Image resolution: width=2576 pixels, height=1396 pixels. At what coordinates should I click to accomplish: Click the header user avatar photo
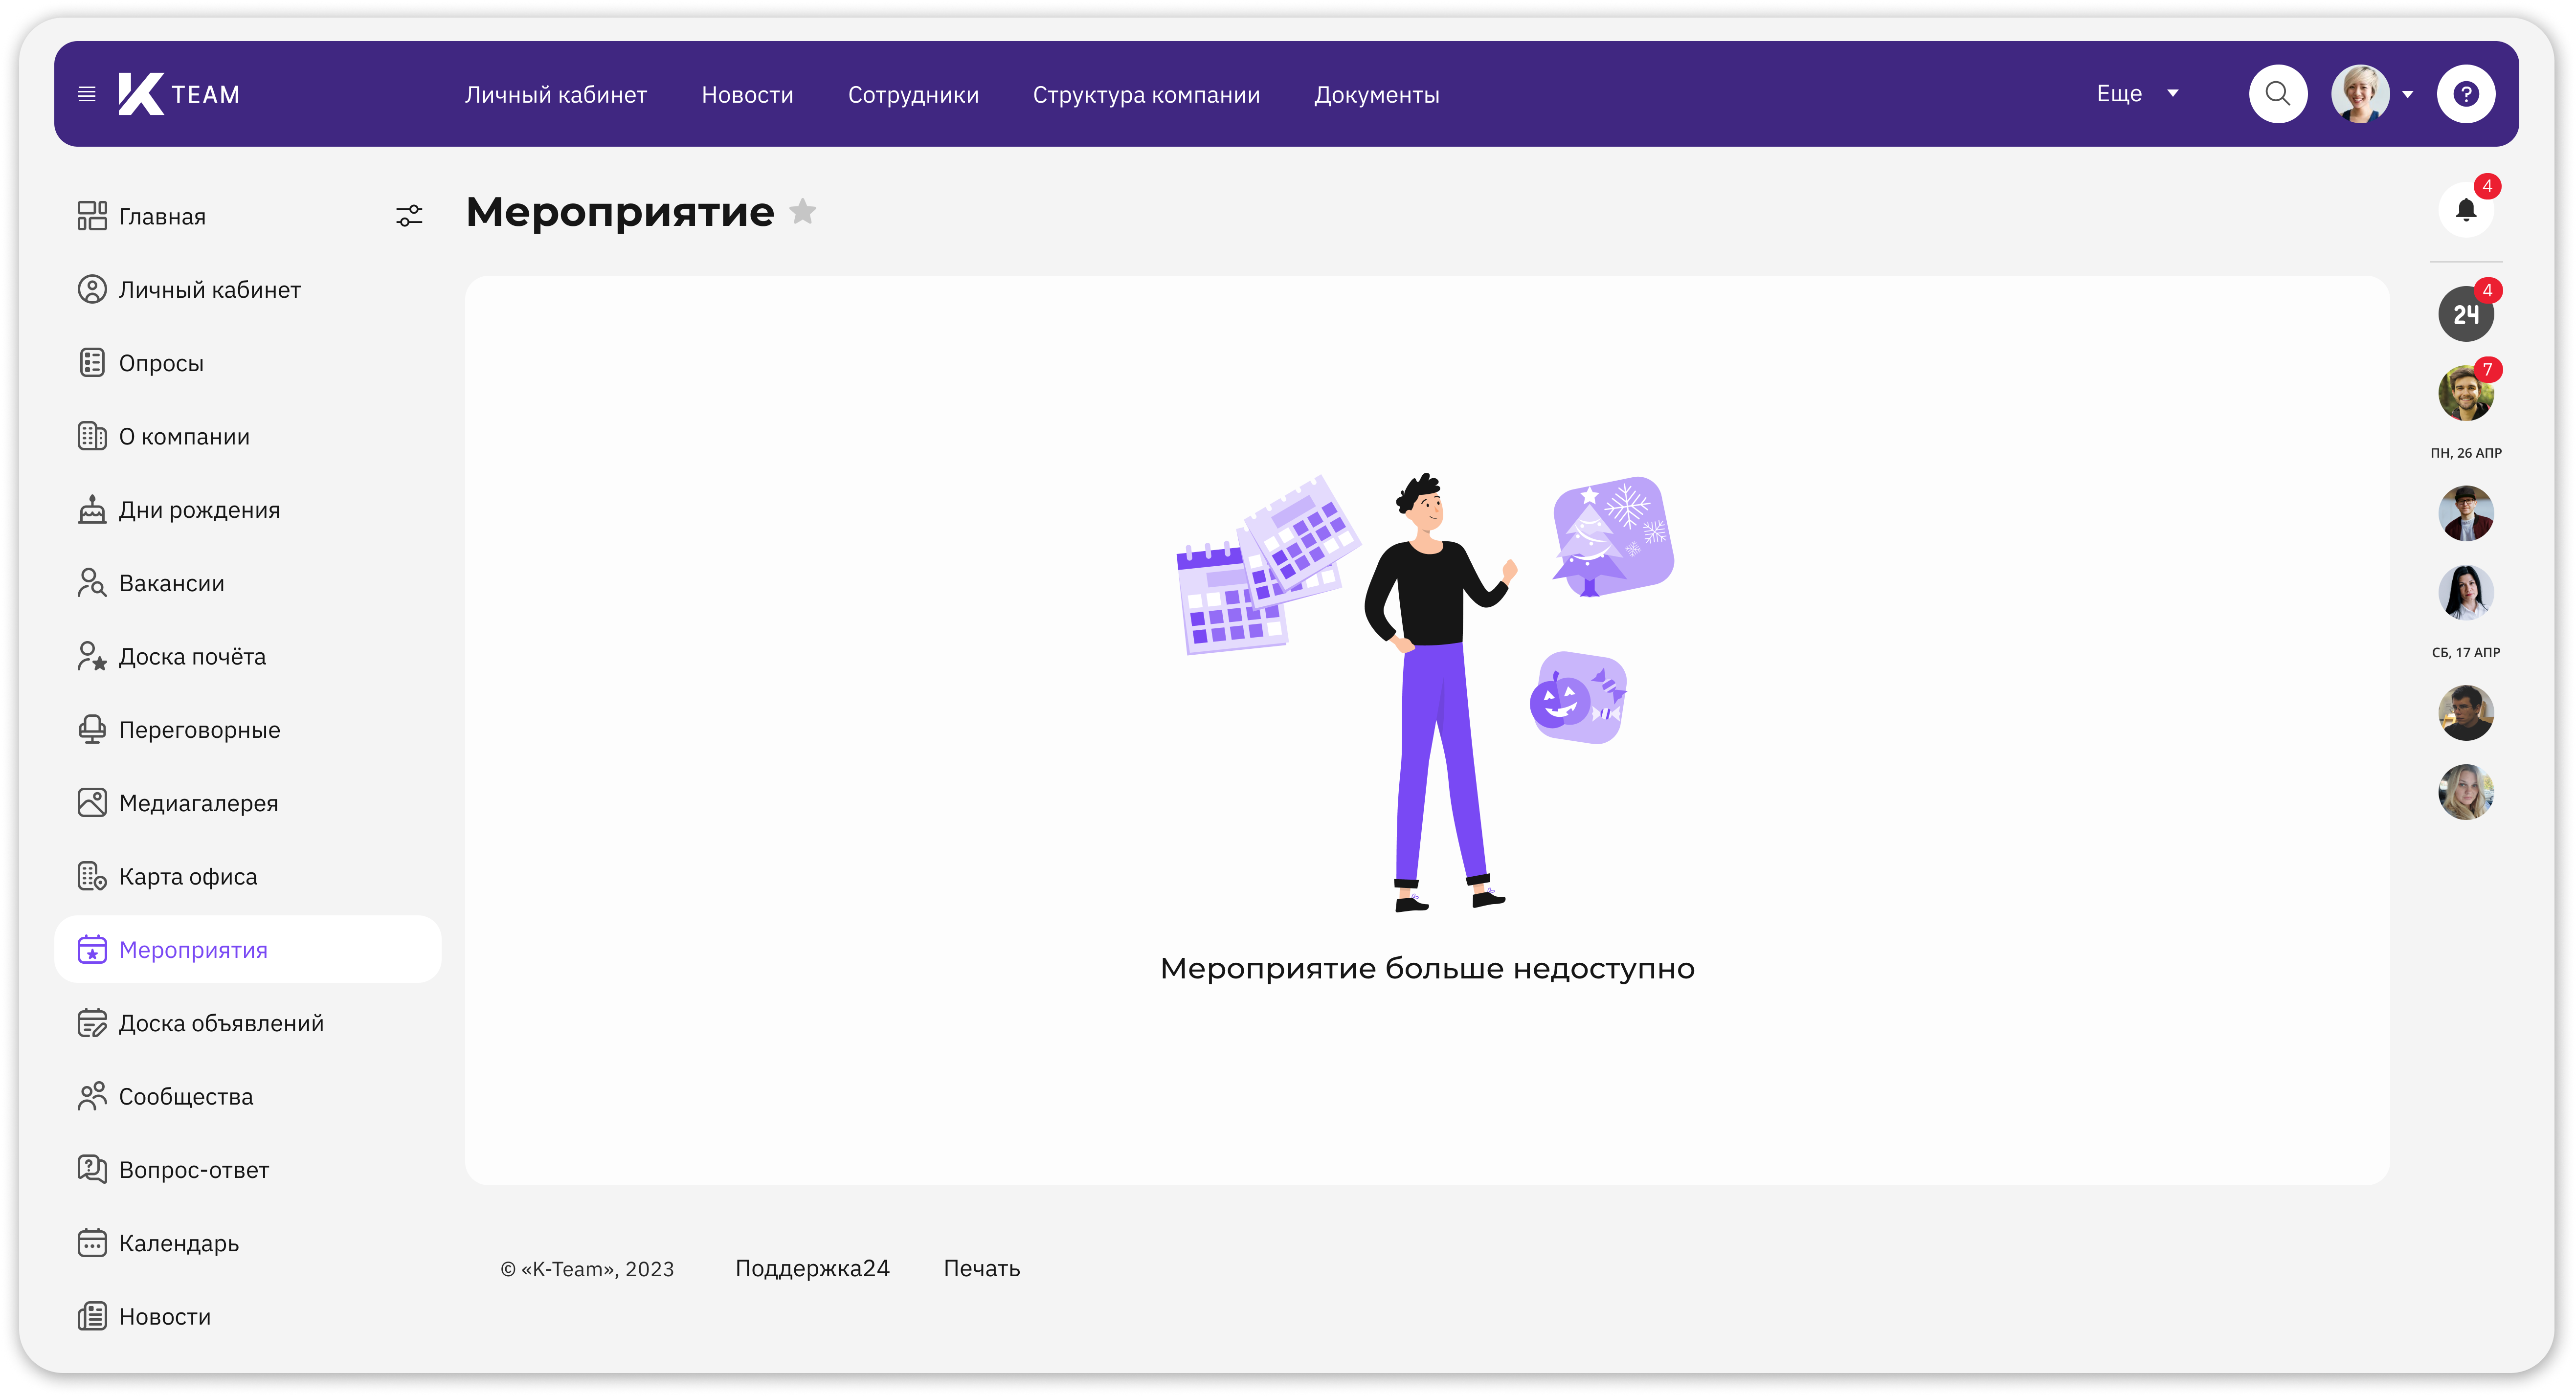click(2360, 94)
